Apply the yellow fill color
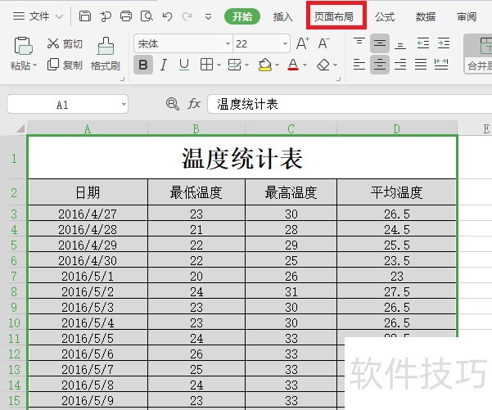 coord(265,65)
